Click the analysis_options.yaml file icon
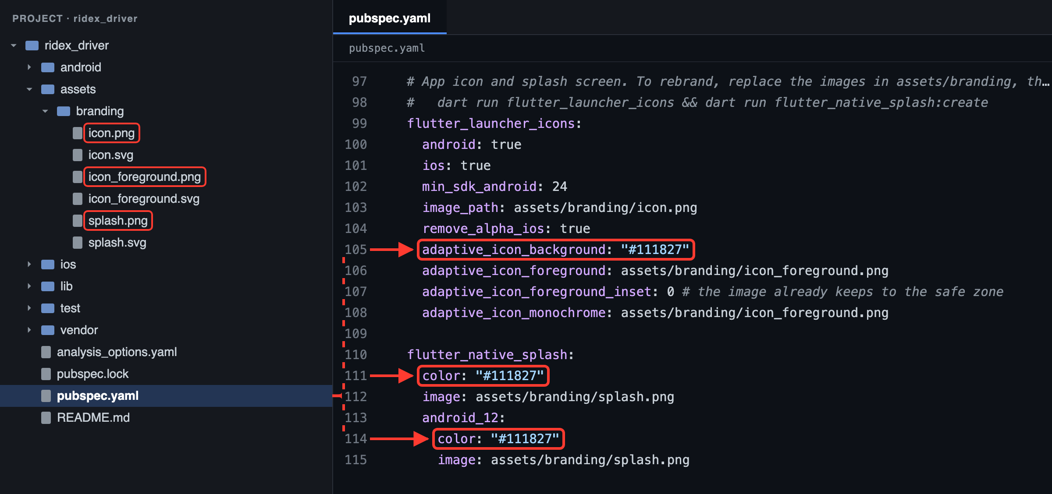The height and width of the screenshot is (494, 1052). tap(46, 352)
